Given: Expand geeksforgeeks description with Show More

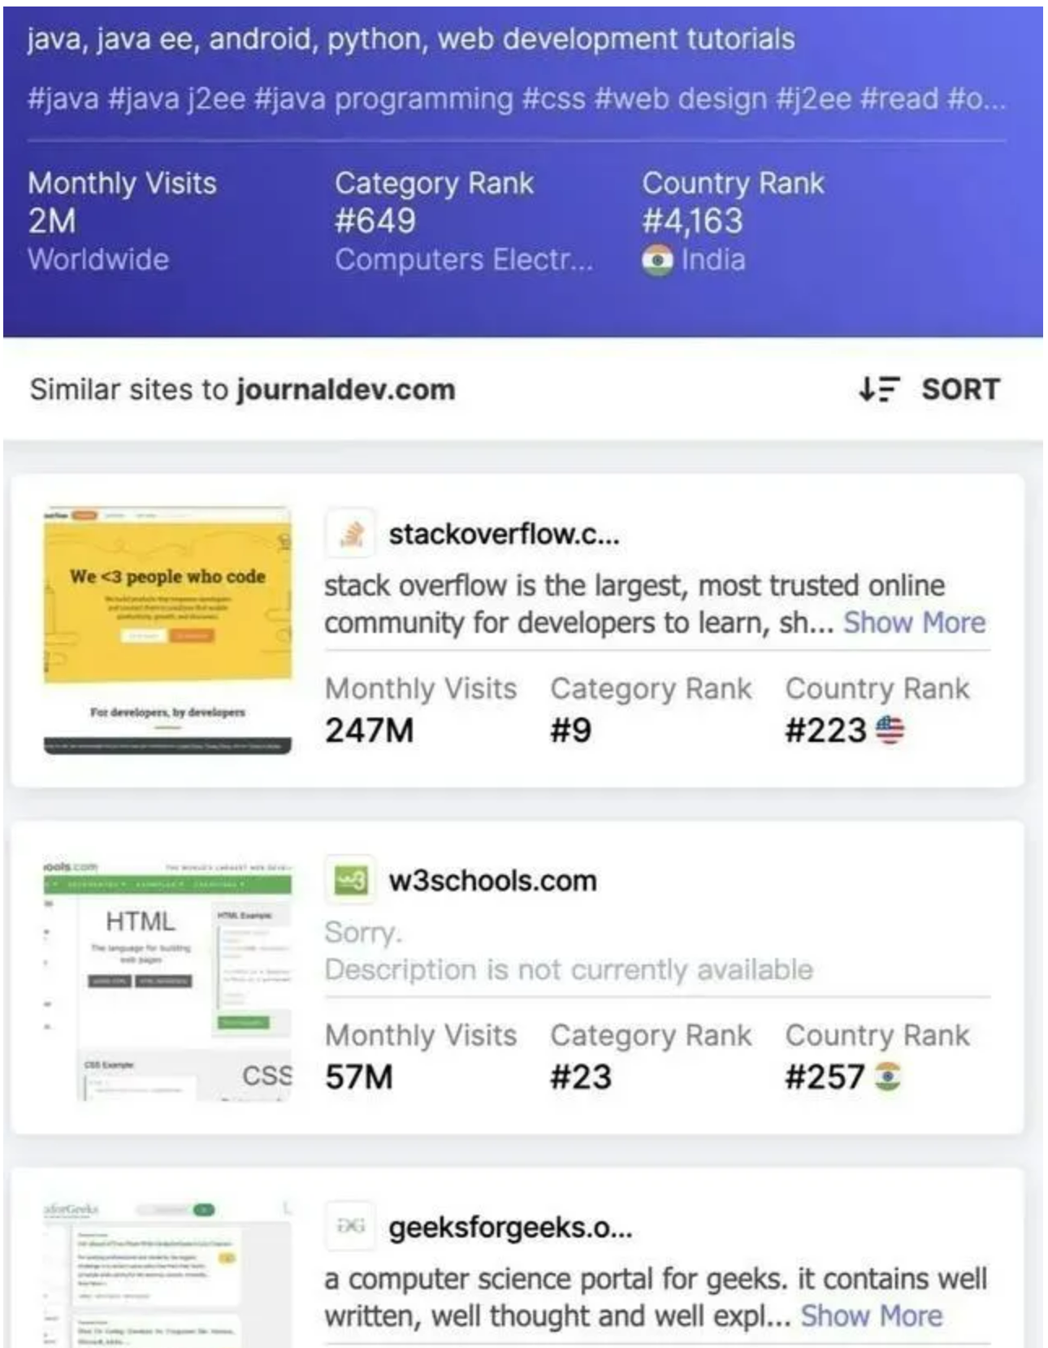Looking at the screenshot, I should click(x=872, y=1315).
